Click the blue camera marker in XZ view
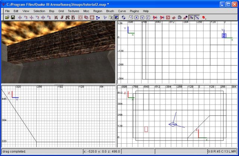Screen dimensions: 239x156 (x=173, y=124)
